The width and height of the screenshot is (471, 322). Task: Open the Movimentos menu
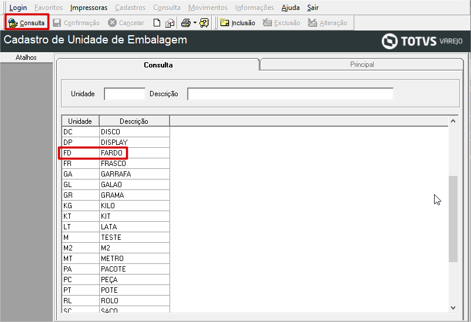pos(208,8)
